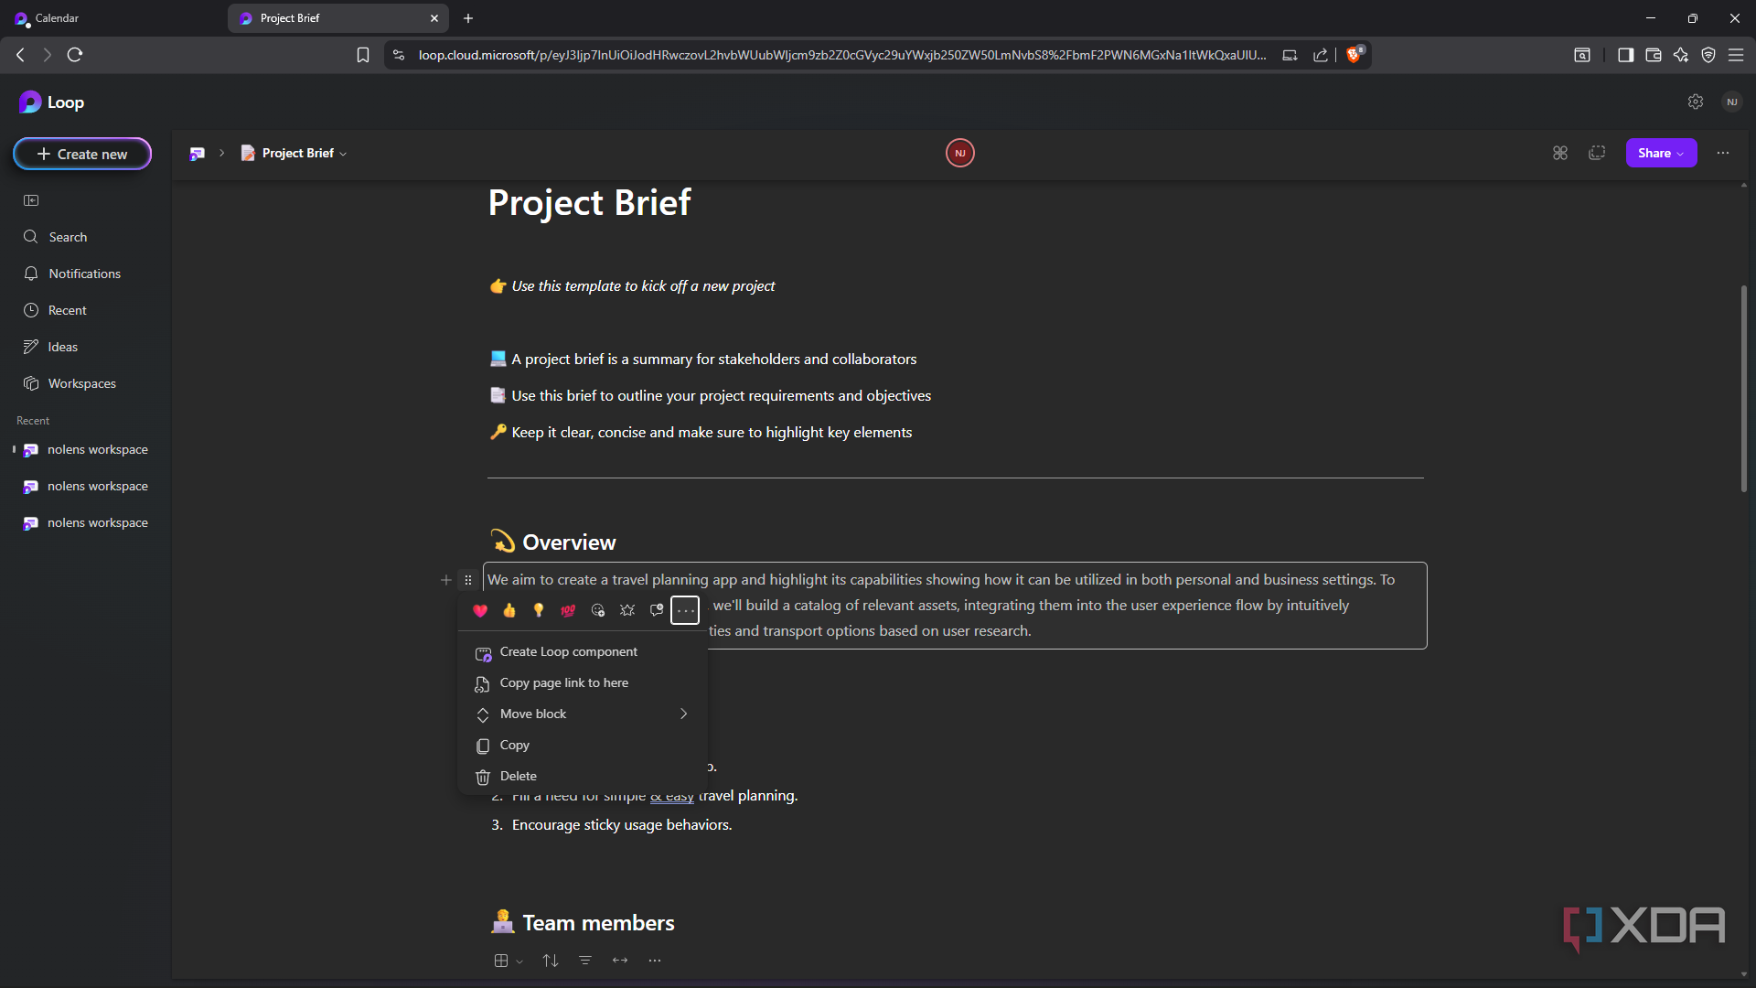Open the Share dropdown button
1756x988 pixels.
(x=1661, y=153)
